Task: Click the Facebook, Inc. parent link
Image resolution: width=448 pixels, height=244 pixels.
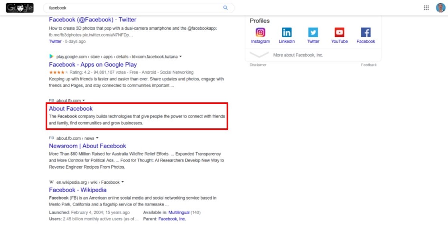Action: [172, 219]
